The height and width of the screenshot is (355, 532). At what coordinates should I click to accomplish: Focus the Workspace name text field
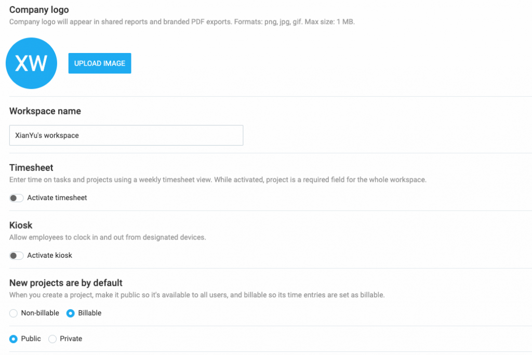point(126,135)
